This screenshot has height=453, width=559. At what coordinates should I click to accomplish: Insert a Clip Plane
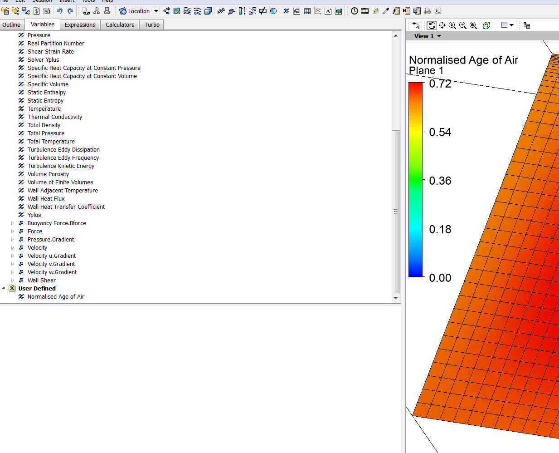pos(262,11)
